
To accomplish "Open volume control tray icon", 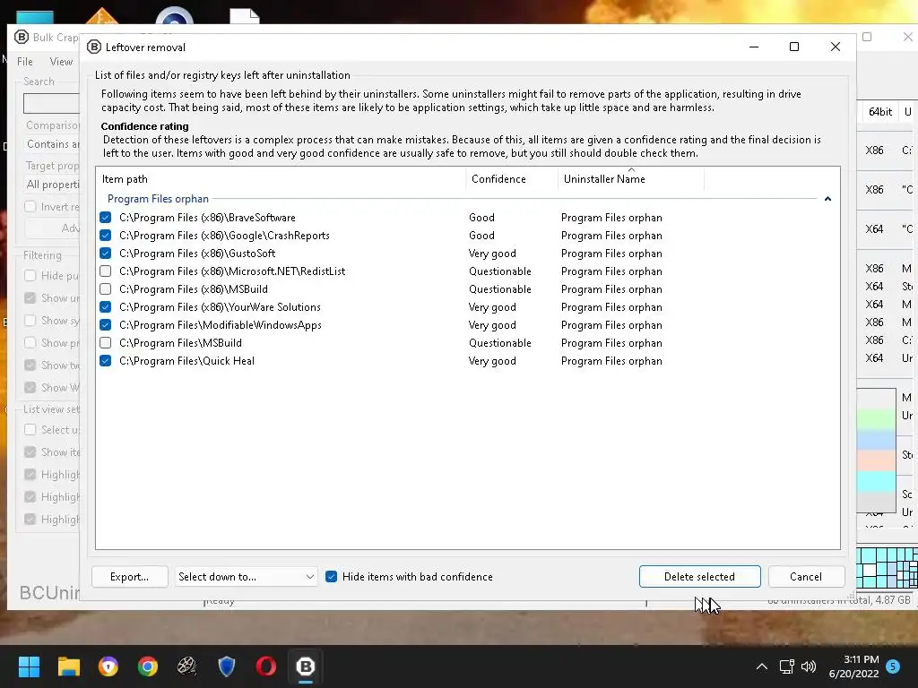I will [809, 666].
